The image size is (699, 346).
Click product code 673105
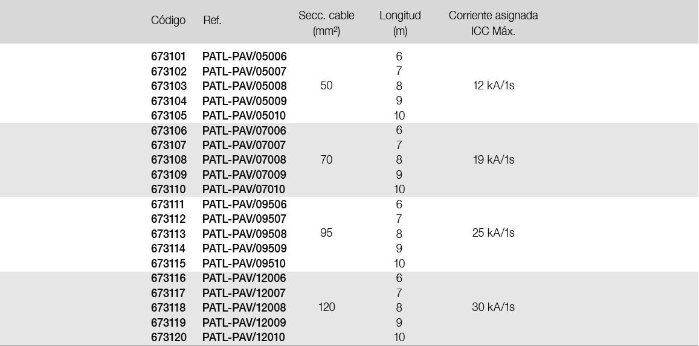(169, 116)
